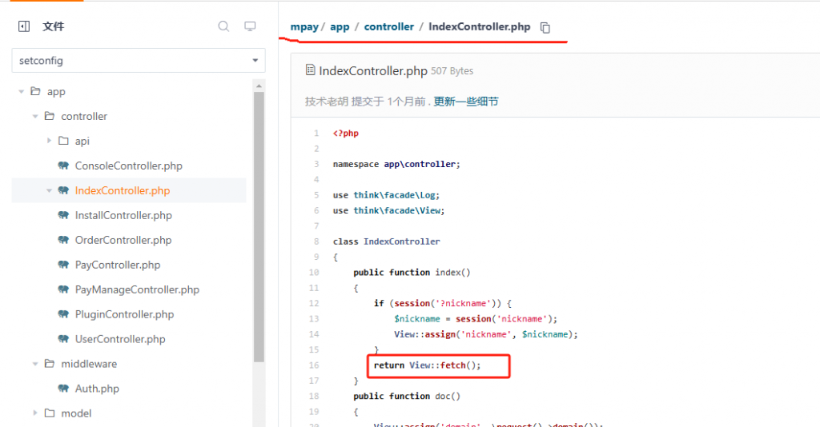
Task: Expand the api folder arrow
Action: (49, 141)
